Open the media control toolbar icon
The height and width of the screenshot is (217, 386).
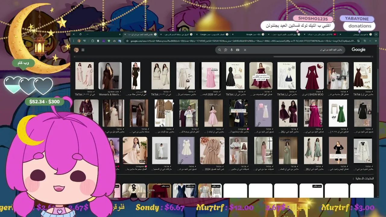[x=85, y=41]
